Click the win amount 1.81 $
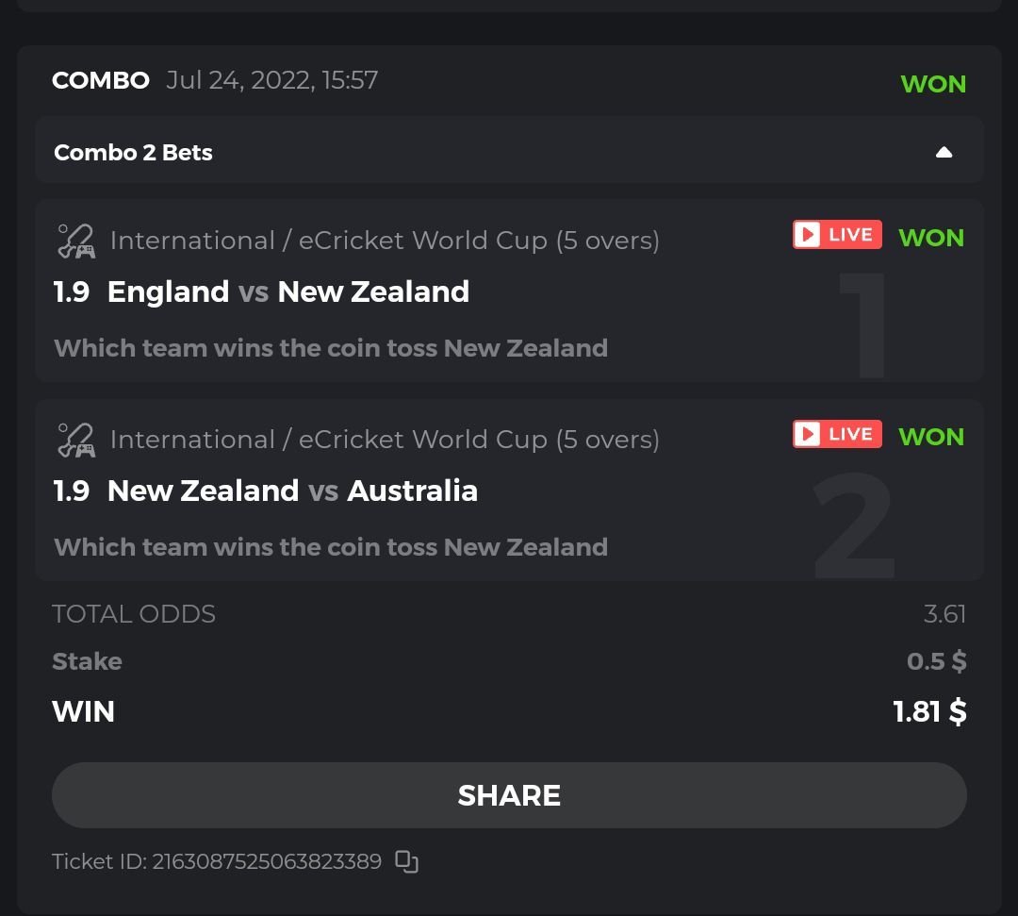 929,711
